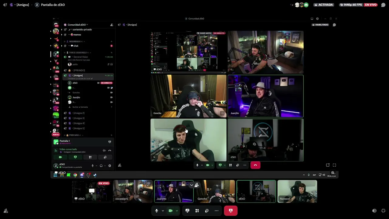Toggle noise suppression icon beside Video conectado
The image size is (389, 219).
click(x=104, y=151)
